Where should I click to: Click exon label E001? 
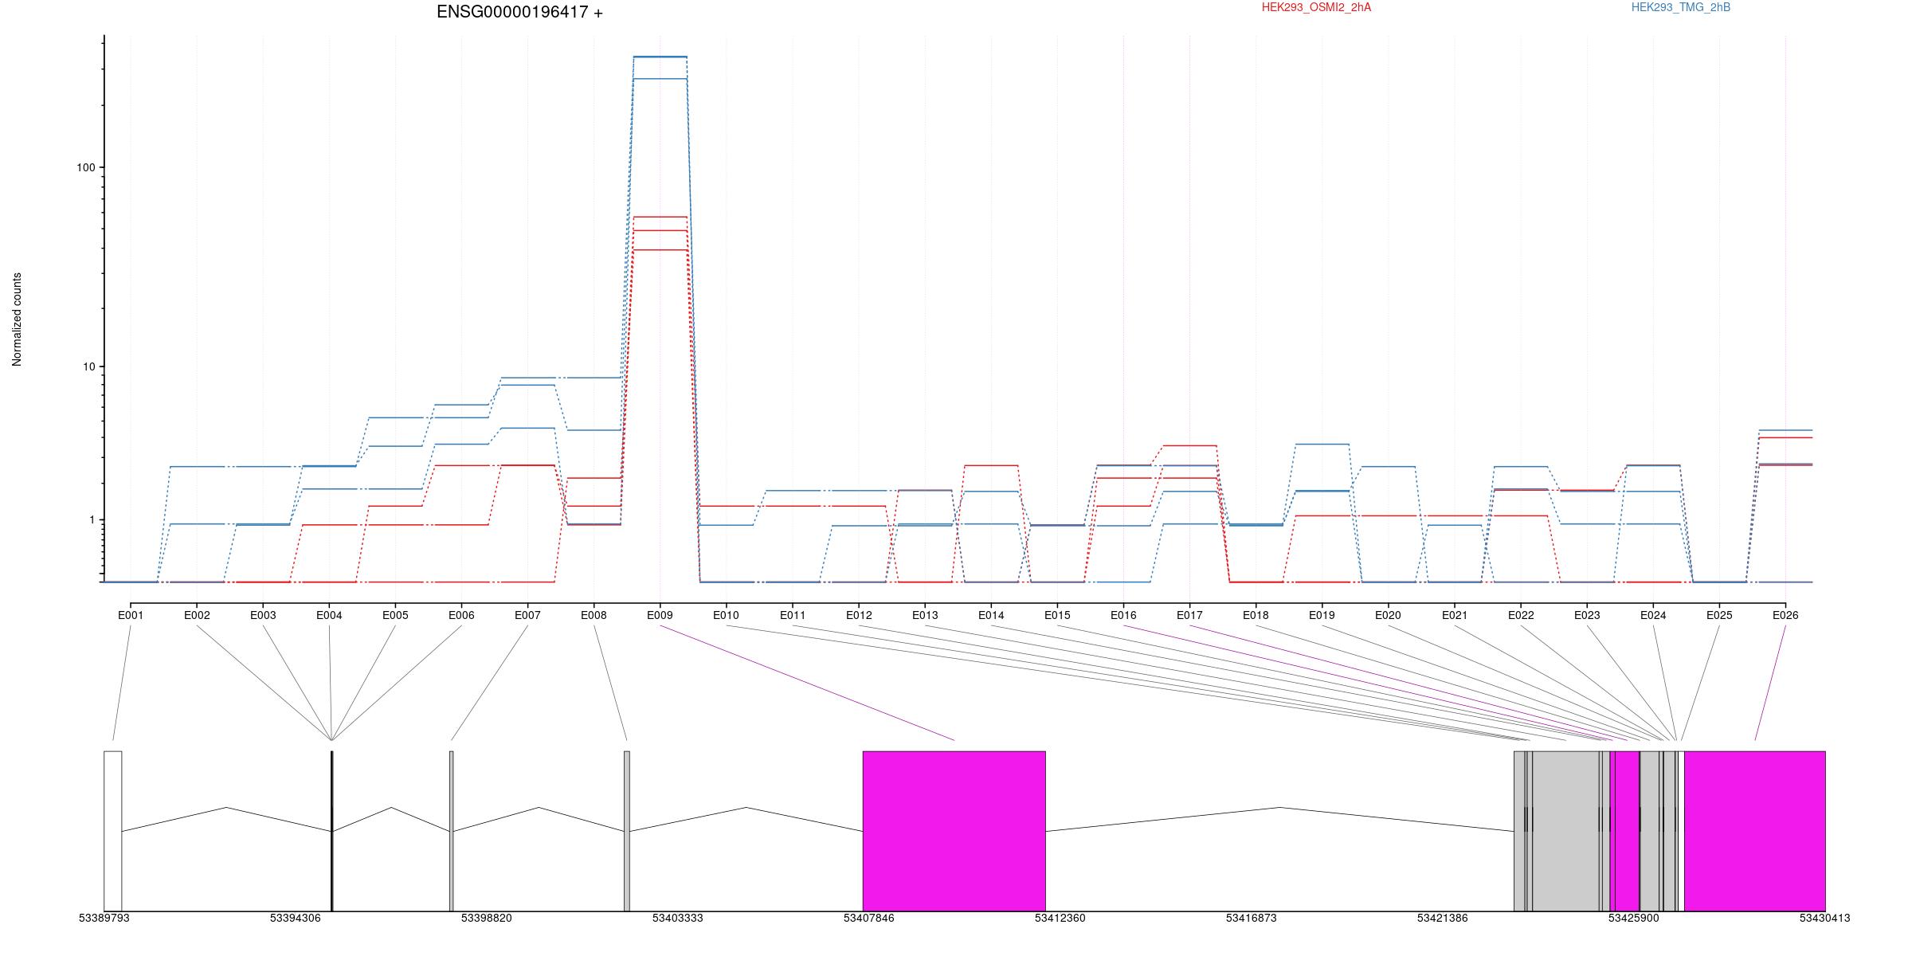click(x=131, y=615)
